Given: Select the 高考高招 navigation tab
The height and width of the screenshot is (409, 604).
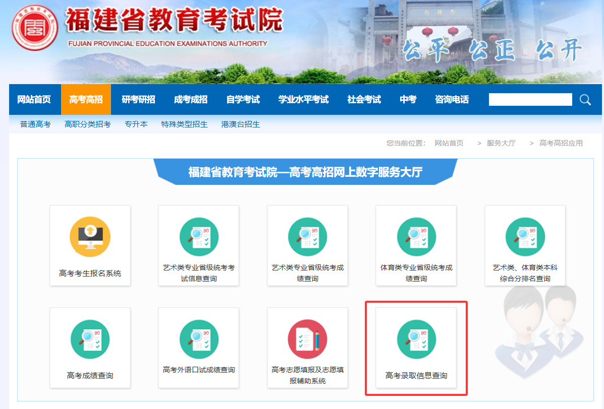Looking at the screenshot, I should tap(86, 100).
